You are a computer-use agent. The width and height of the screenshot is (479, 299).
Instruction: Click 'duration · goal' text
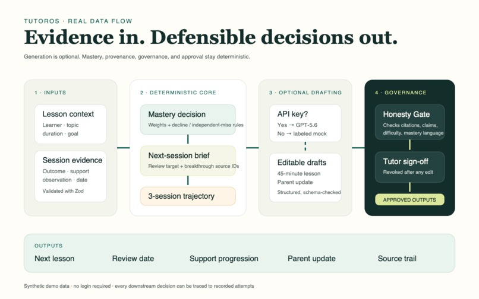tap(60, 133)
